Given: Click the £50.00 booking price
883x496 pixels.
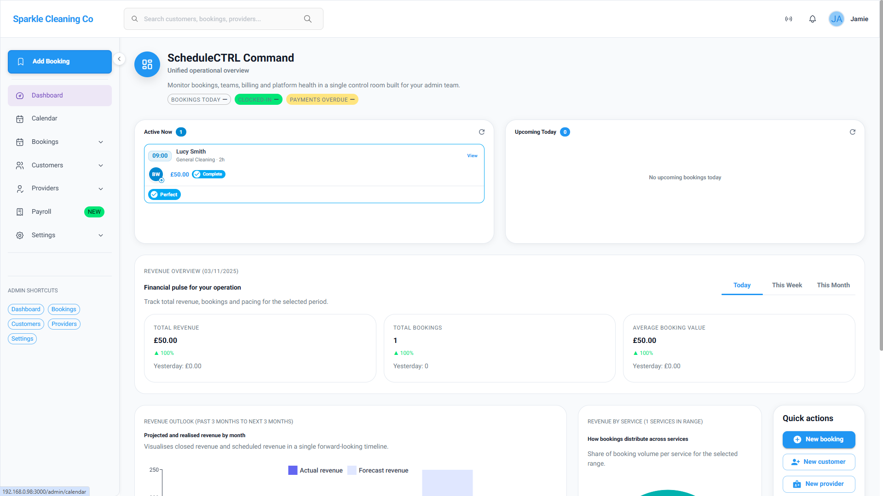Looking at the screenshot, I should (179, 175).
